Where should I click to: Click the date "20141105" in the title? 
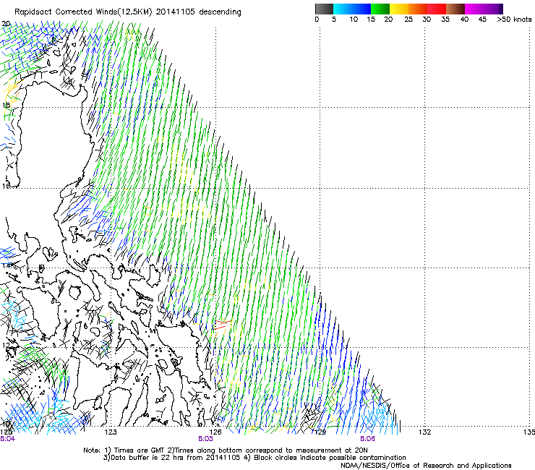[176, 12]
